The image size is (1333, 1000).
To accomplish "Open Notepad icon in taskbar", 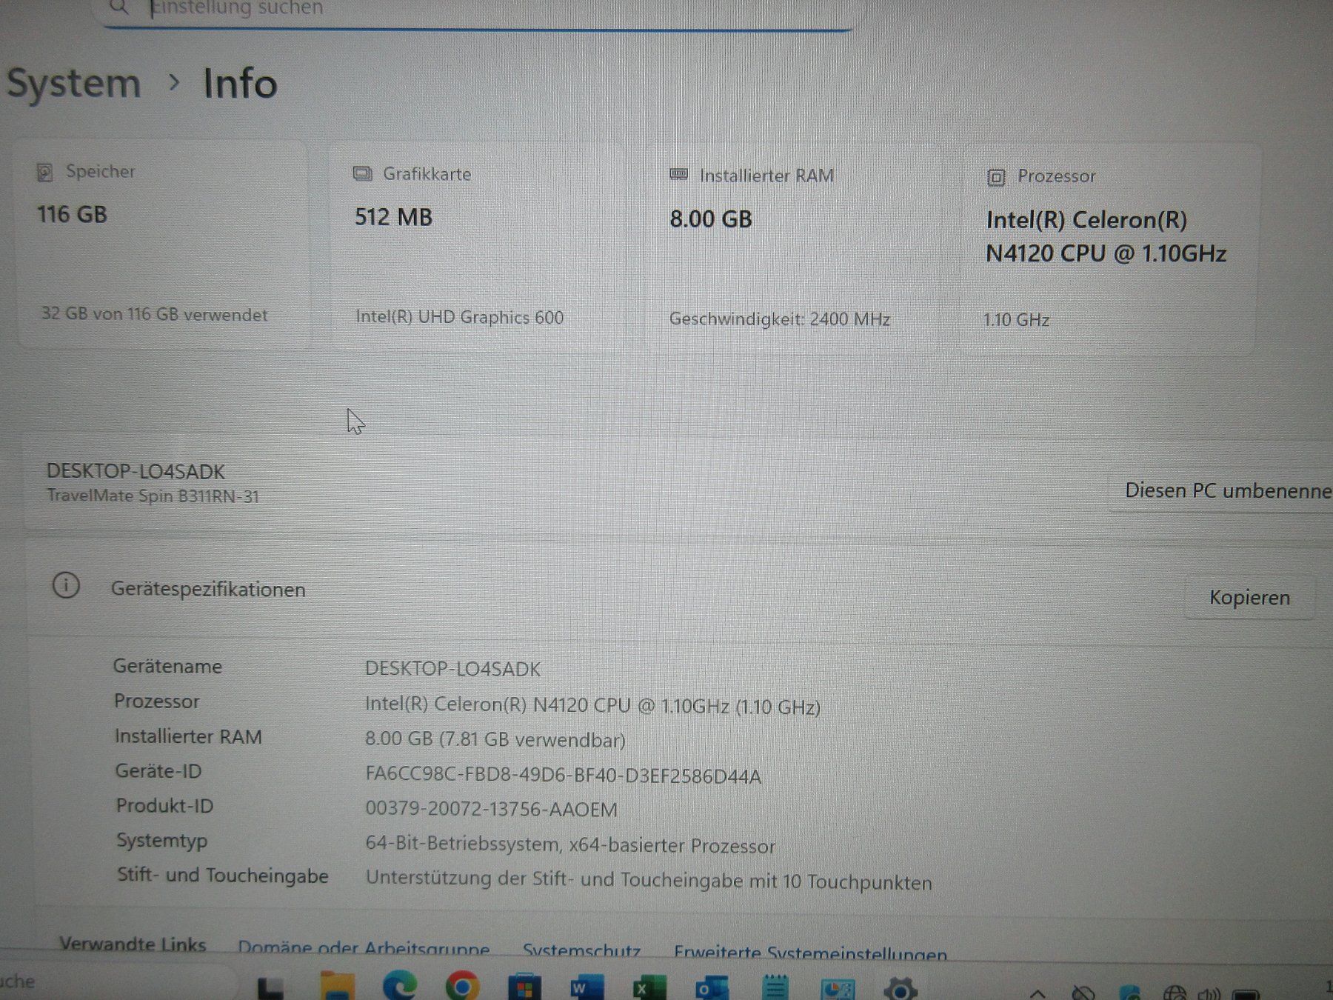I will tap(775, 988).
